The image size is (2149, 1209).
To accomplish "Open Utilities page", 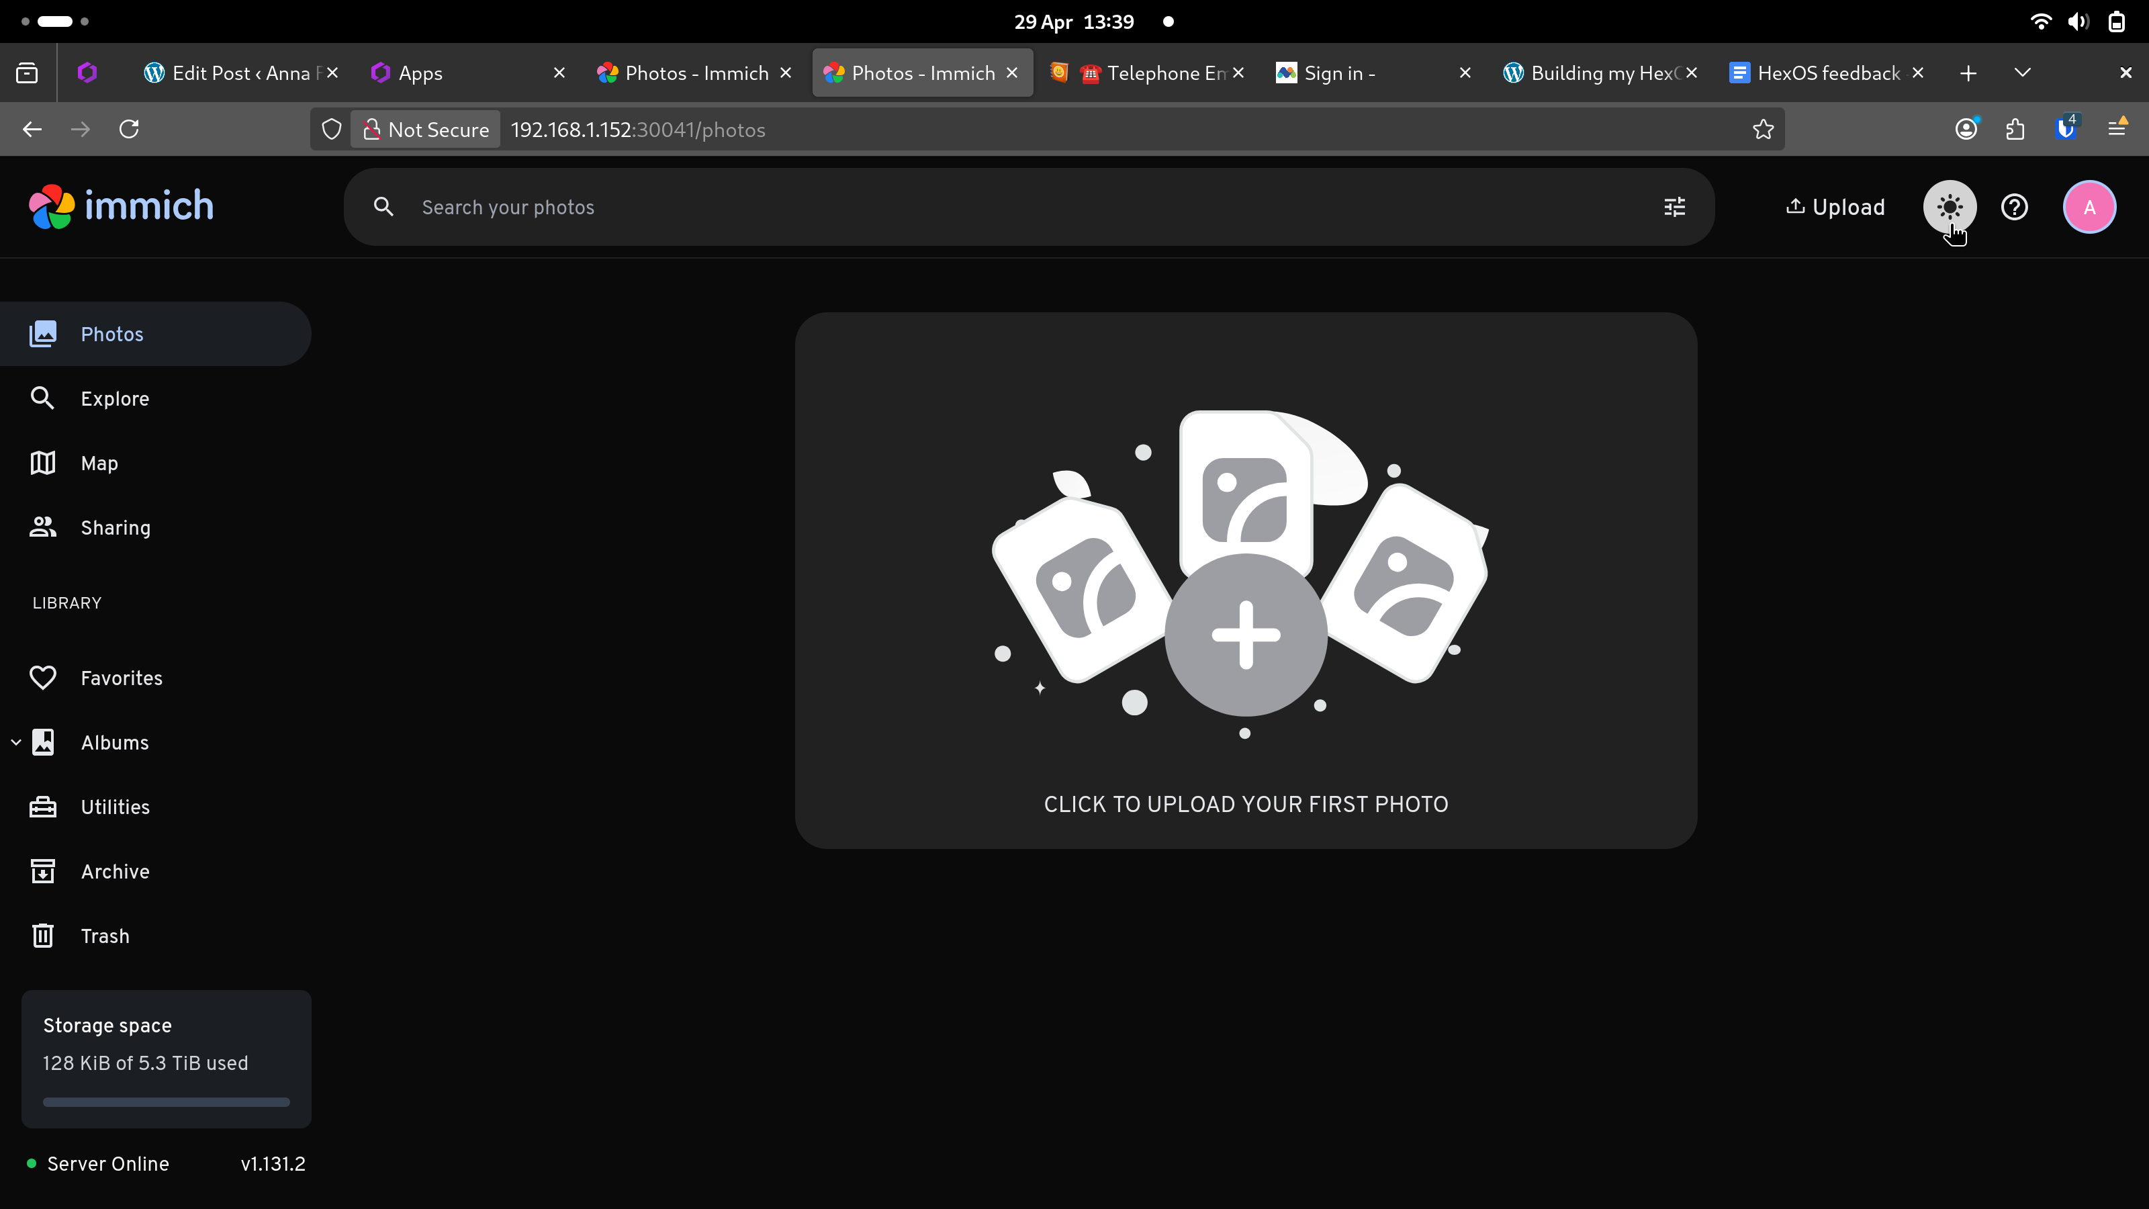I will pyautogui.click(x=155, y=807).
